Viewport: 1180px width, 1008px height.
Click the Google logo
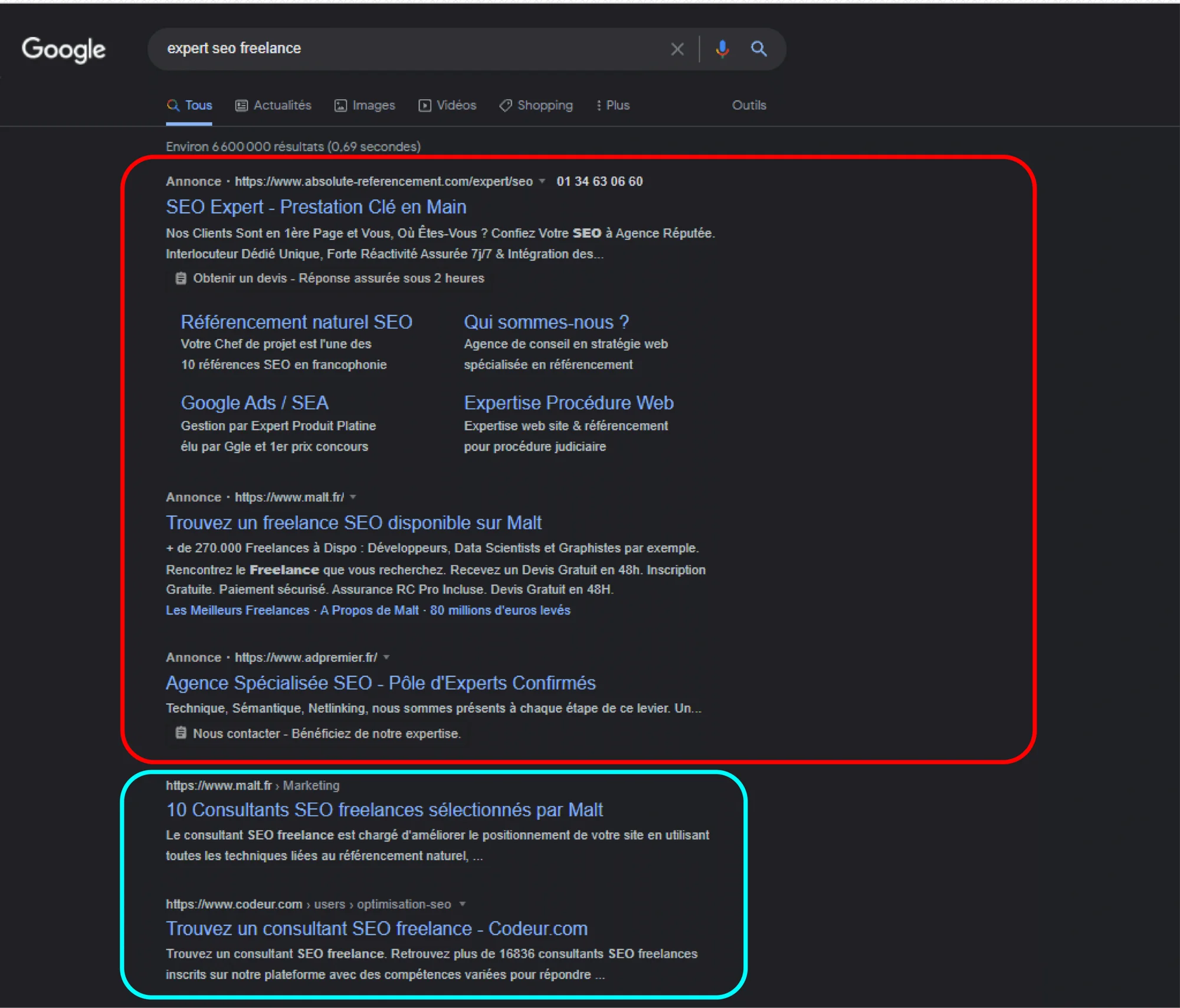click(x=64, y=50)
